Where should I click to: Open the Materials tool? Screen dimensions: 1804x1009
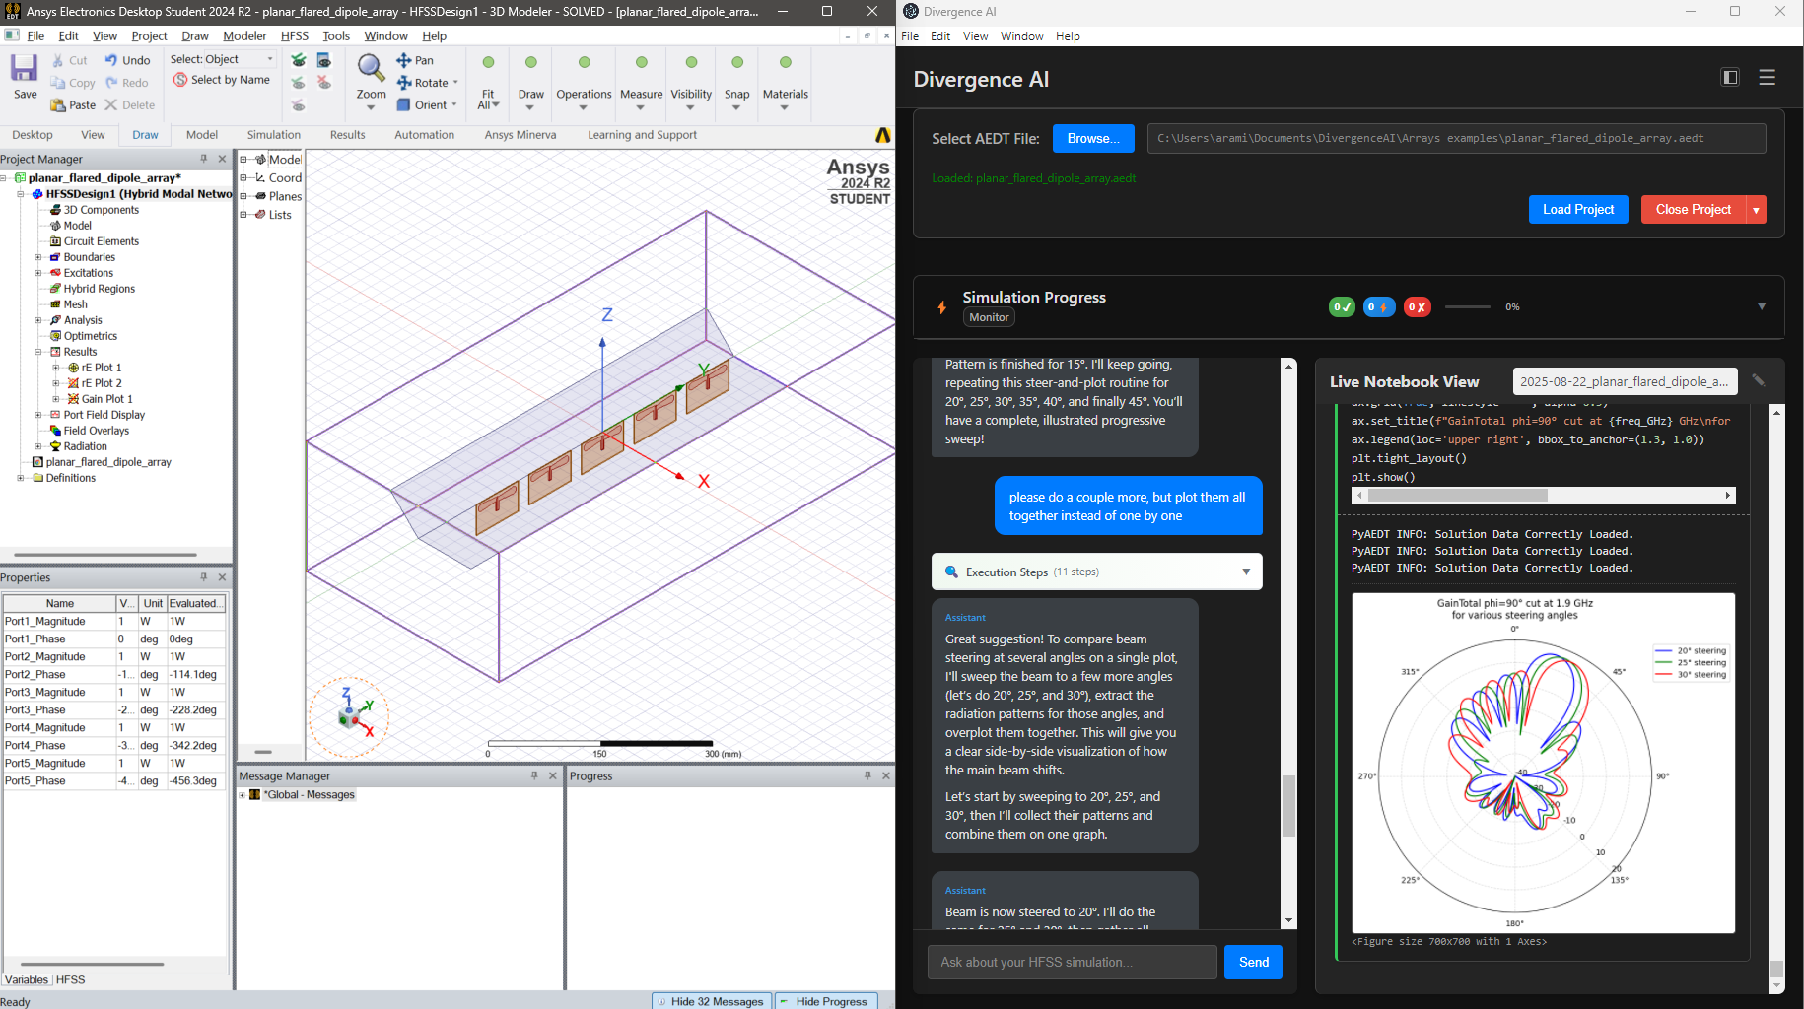[785, 63]
